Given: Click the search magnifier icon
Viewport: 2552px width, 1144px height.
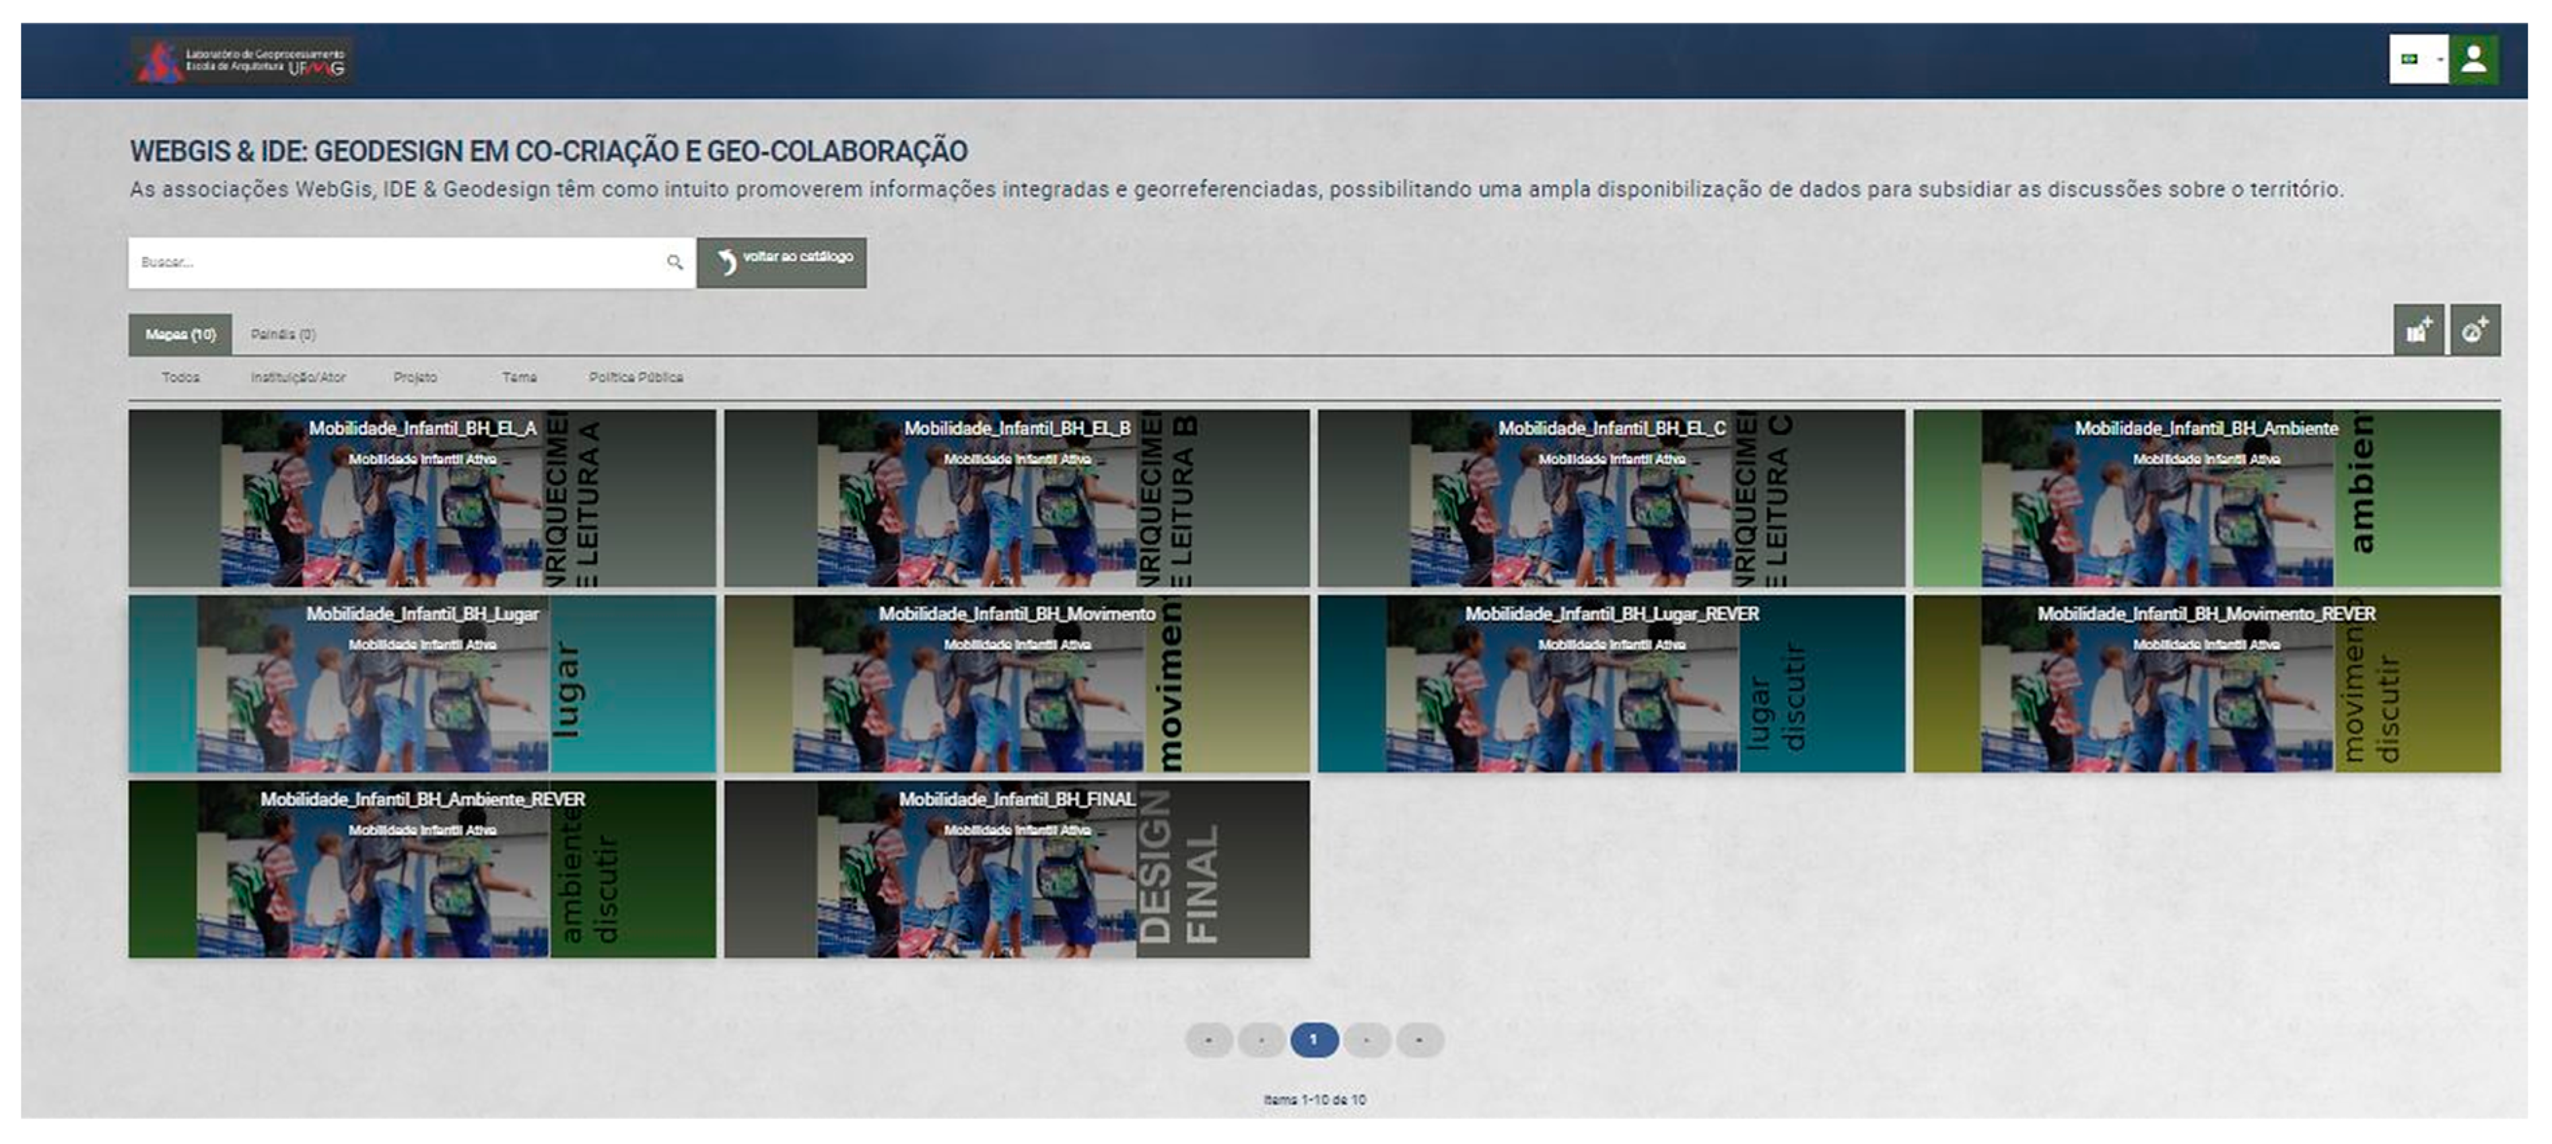Looking at the screenshot, I should coord(675,262).
